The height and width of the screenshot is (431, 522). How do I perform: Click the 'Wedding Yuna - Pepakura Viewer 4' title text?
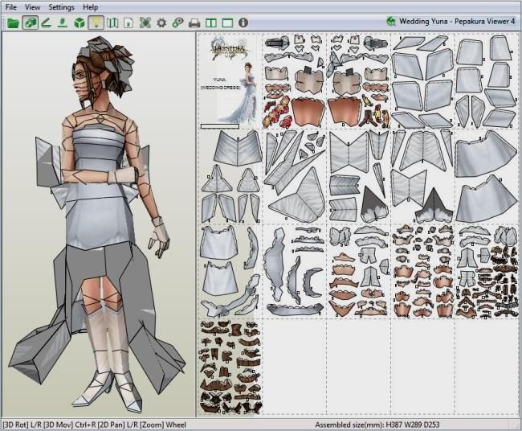click(457, 22)
